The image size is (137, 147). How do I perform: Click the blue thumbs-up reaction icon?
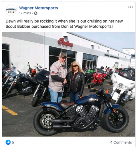[8, 142]
